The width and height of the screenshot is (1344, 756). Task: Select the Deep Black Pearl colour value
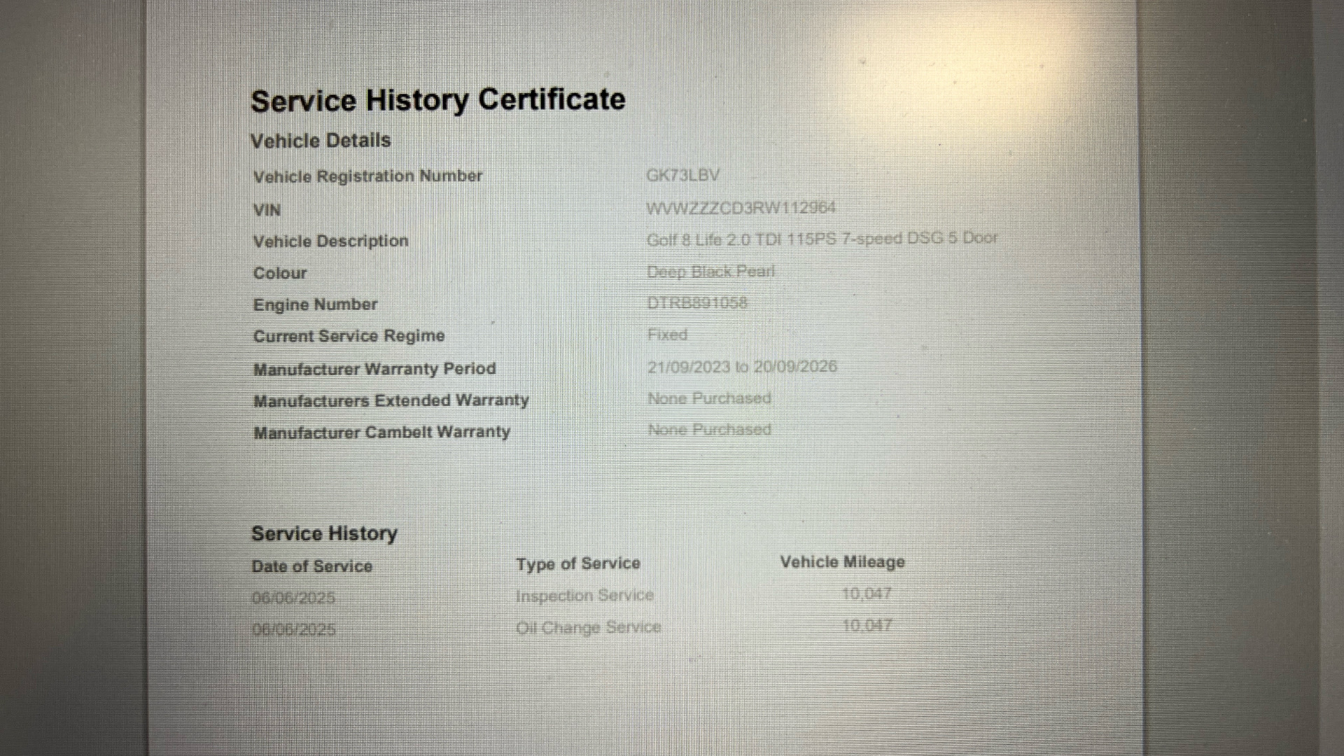[710, 272]
